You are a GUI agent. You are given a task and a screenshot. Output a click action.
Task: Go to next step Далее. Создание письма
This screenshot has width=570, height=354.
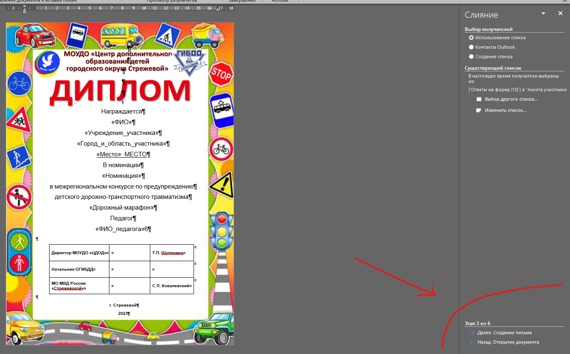504,333
